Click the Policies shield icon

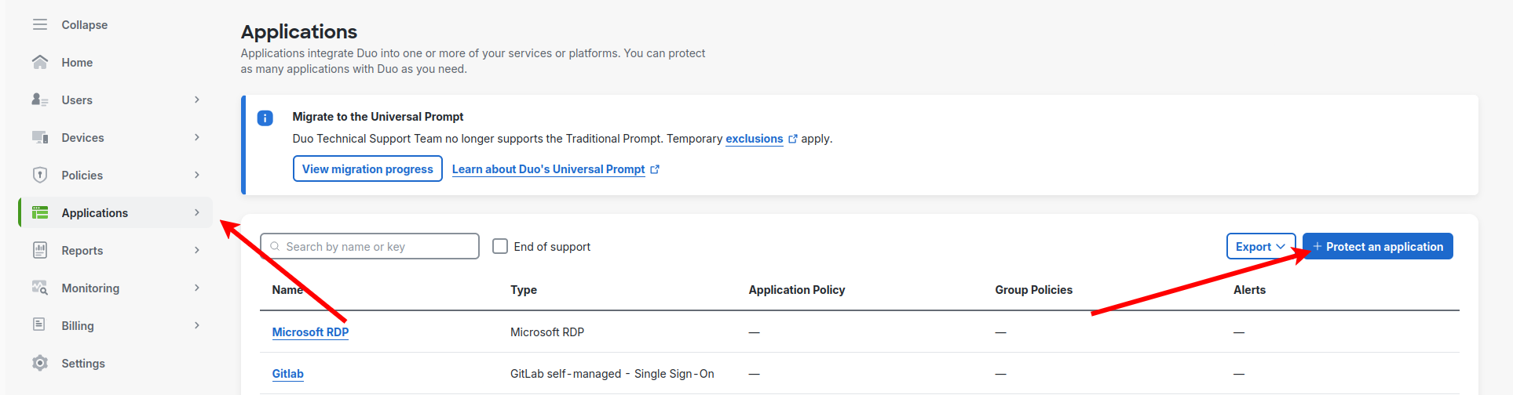(40, 176)
